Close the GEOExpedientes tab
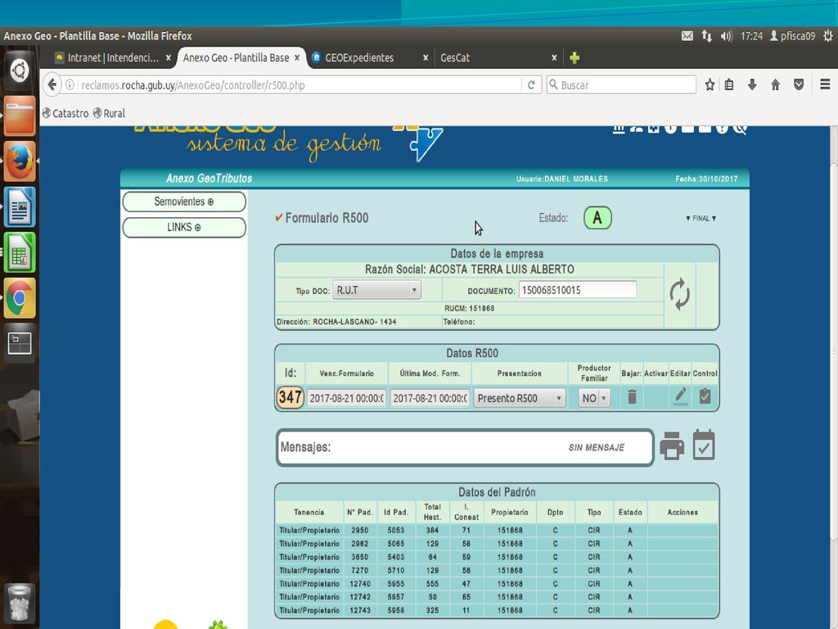This screenshot has height=629, width=838. (426, 58)
